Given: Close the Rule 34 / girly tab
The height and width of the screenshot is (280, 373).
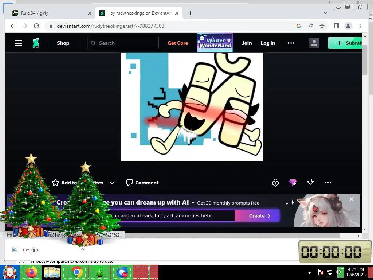Looking at the screenshot, I should click(90, 13).
